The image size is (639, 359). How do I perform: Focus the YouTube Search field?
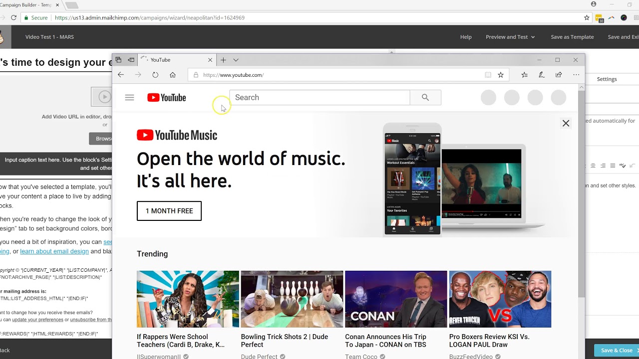319,98
